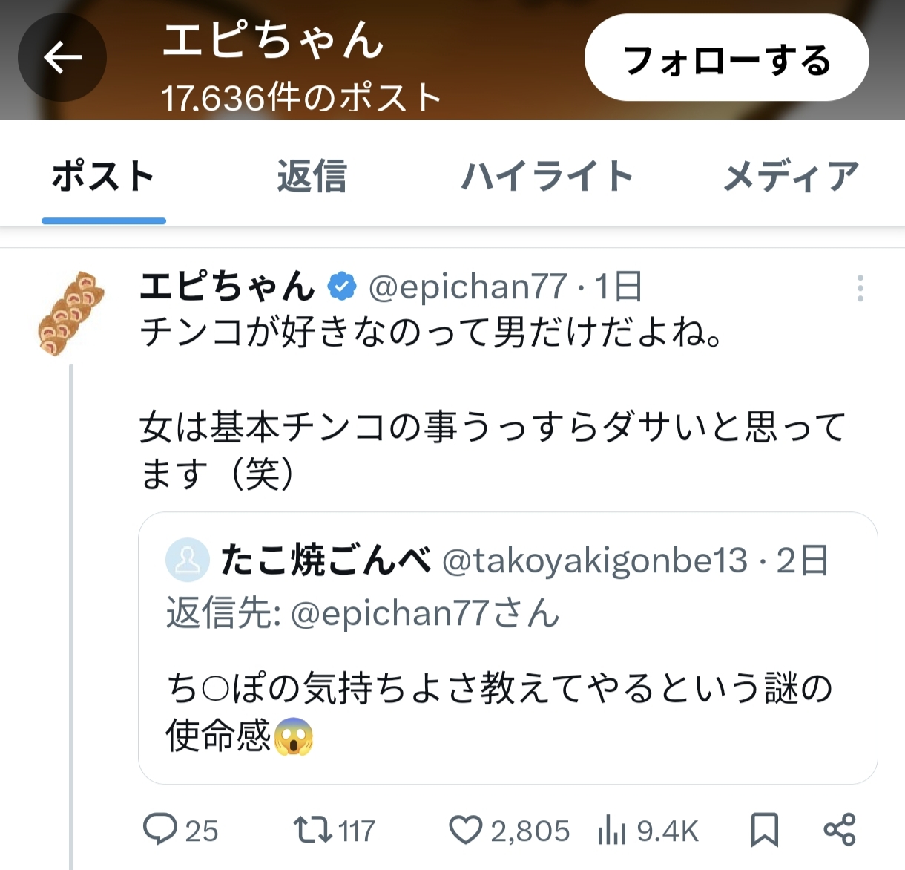This screenshot has width=905, height=870.
Task: Click the @epichan77 handle beside the name
Action: tap(467, 287)
